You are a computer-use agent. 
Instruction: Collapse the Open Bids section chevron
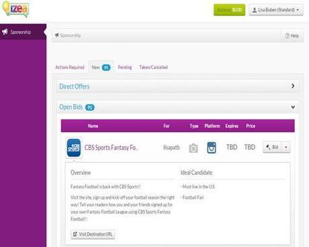[x=293, y=107]
